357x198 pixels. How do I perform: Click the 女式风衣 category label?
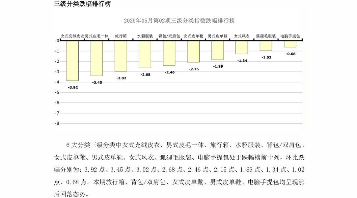click(x=242, y=36)
